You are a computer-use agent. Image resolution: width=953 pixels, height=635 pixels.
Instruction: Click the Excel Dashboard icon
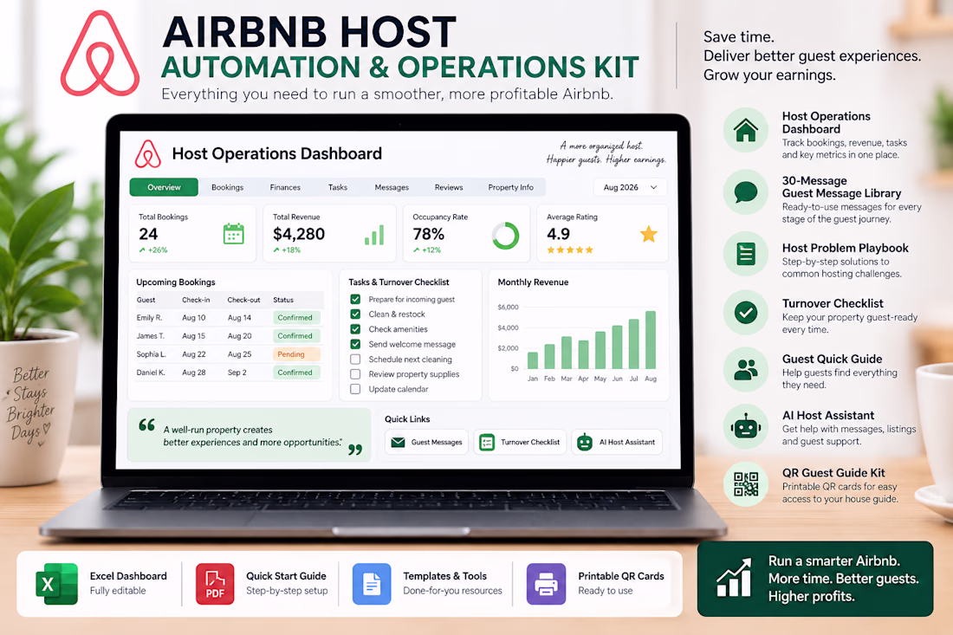56,584
